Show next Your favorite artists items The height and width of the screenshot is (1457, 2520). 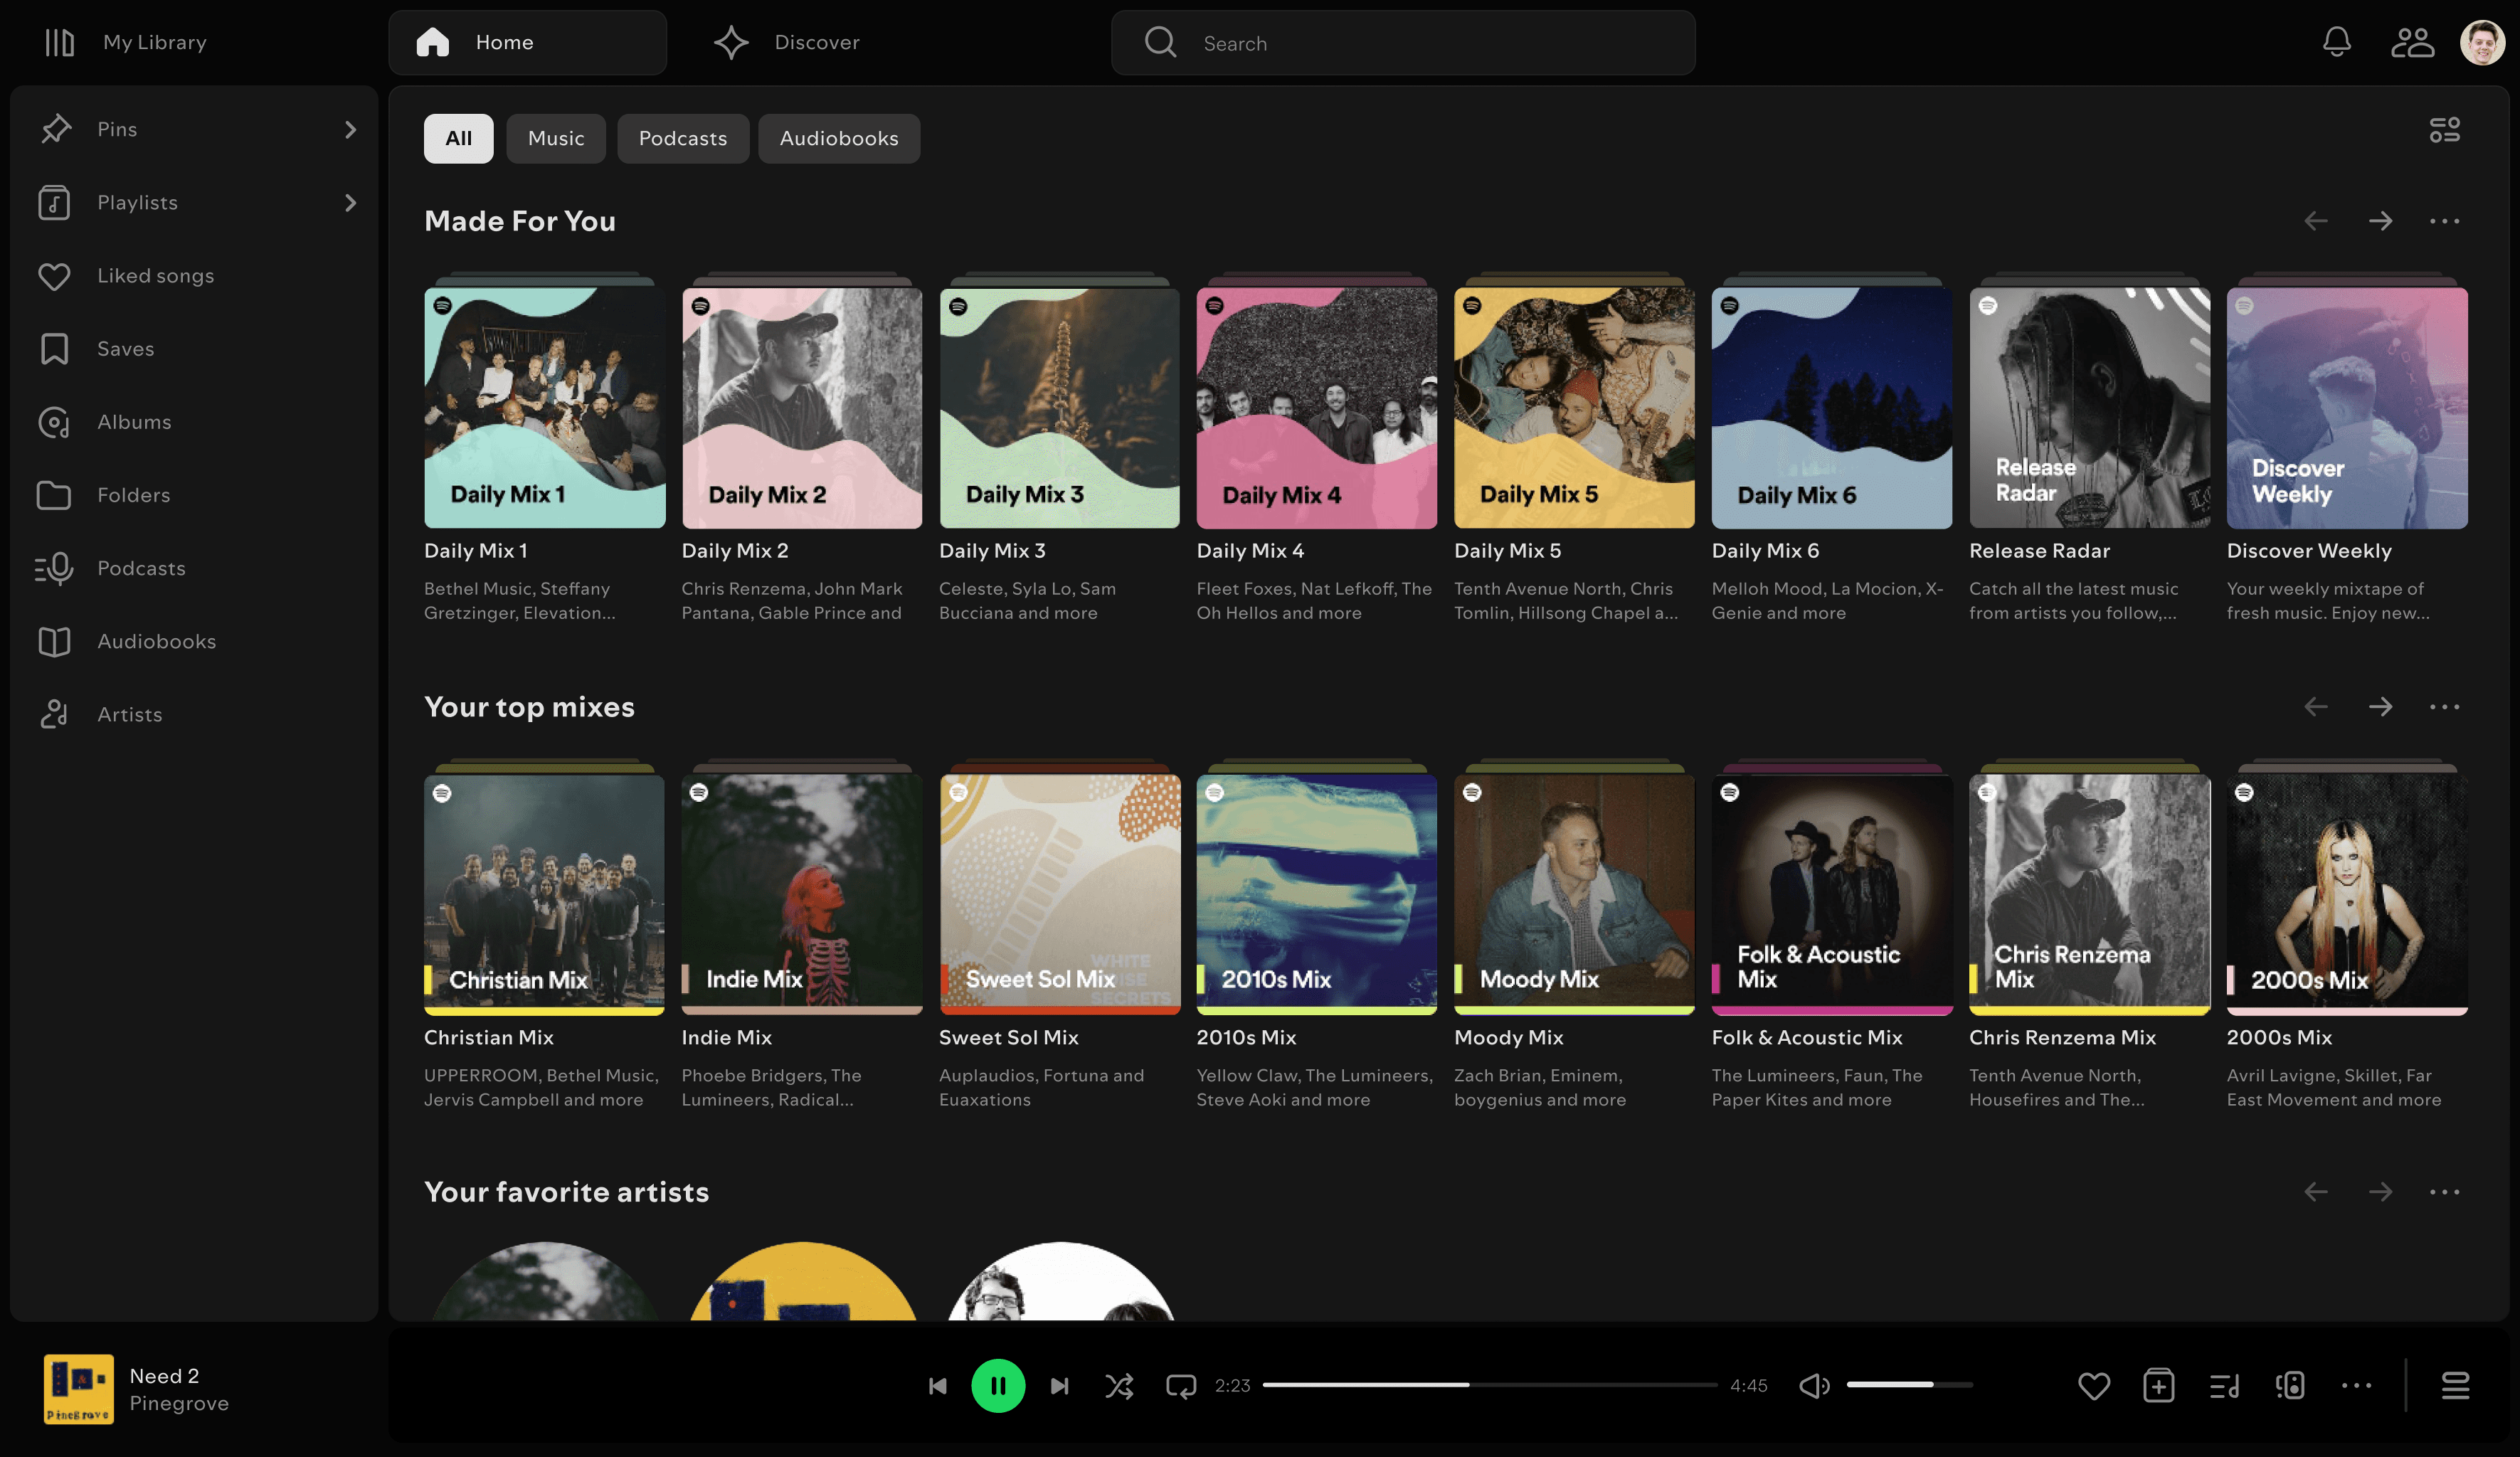2380,1192
